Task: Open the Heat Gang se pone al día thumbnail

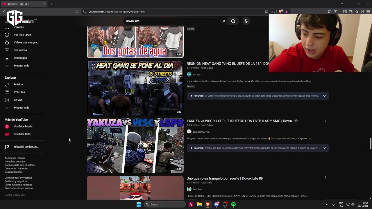Action: pos(135,88)
